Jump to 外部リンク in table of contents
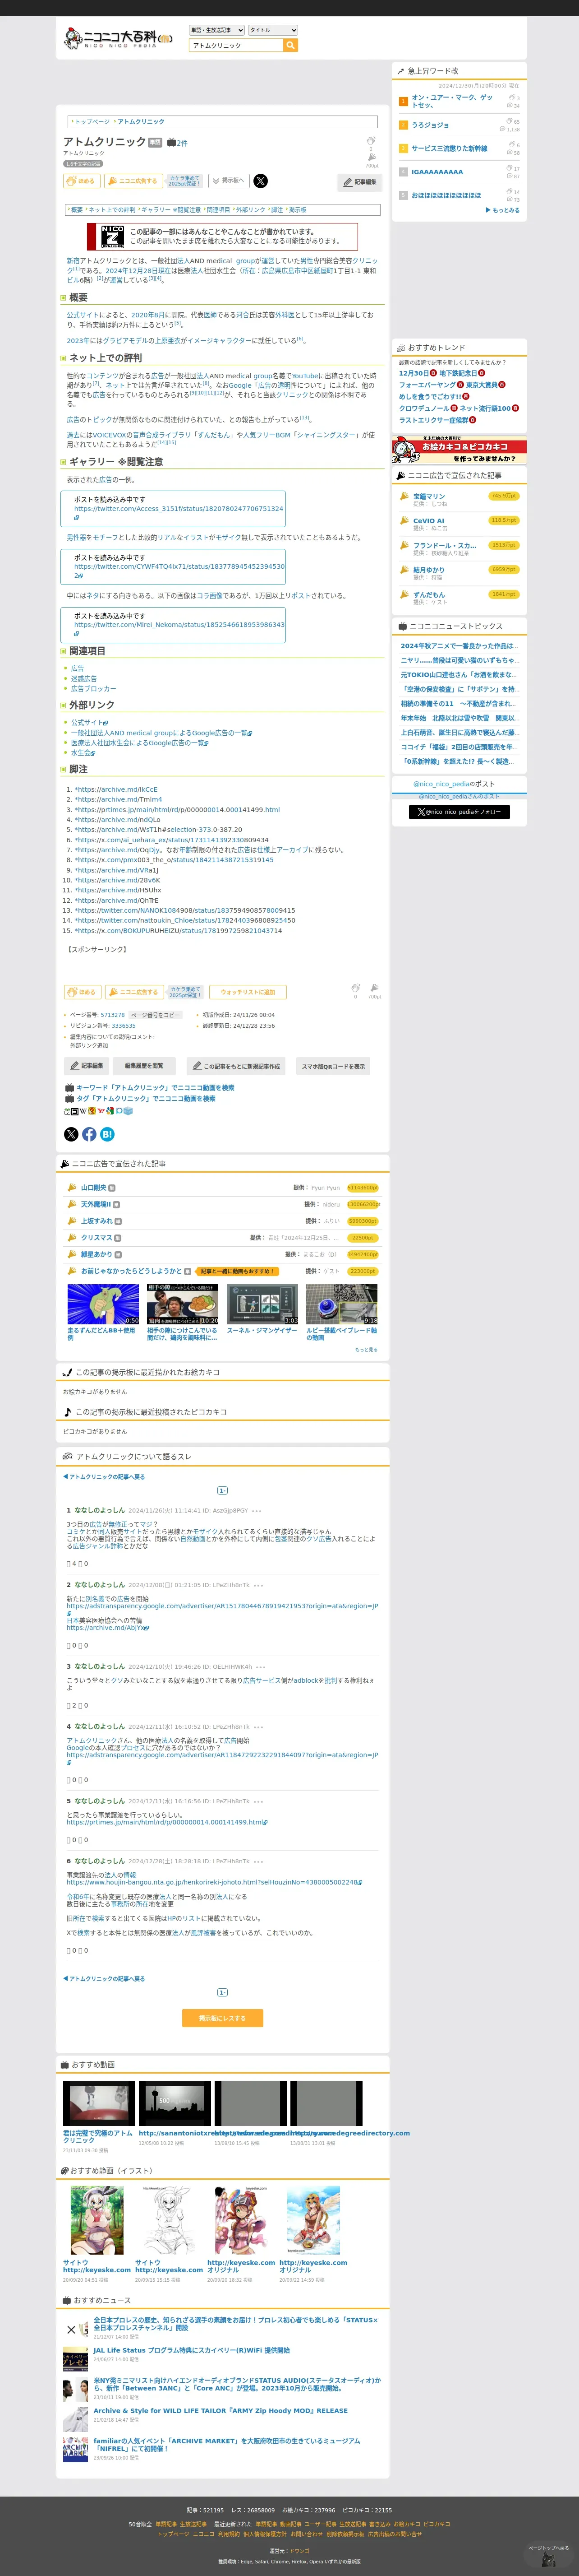 tap(251, 210)
